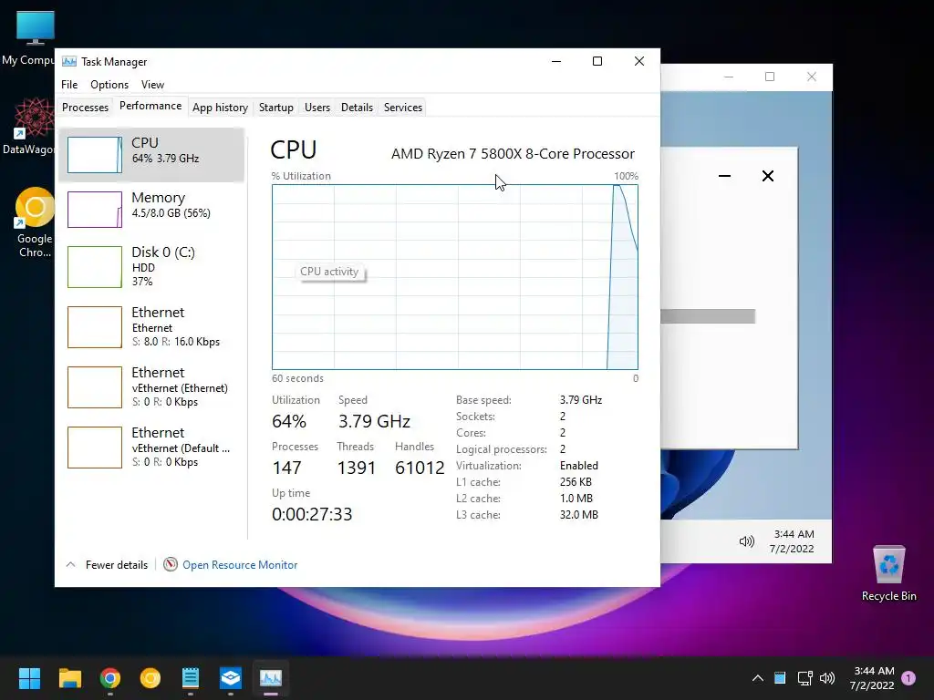Click the L3 cache 32.0 MB value
934x700 pixels.
(578, 515)
